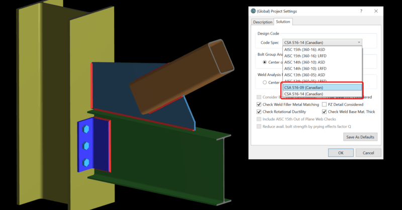Choose the last CSA S16-14 (Canadian) list entry
This screenshot has height=210, width=402.
point(304,93)
